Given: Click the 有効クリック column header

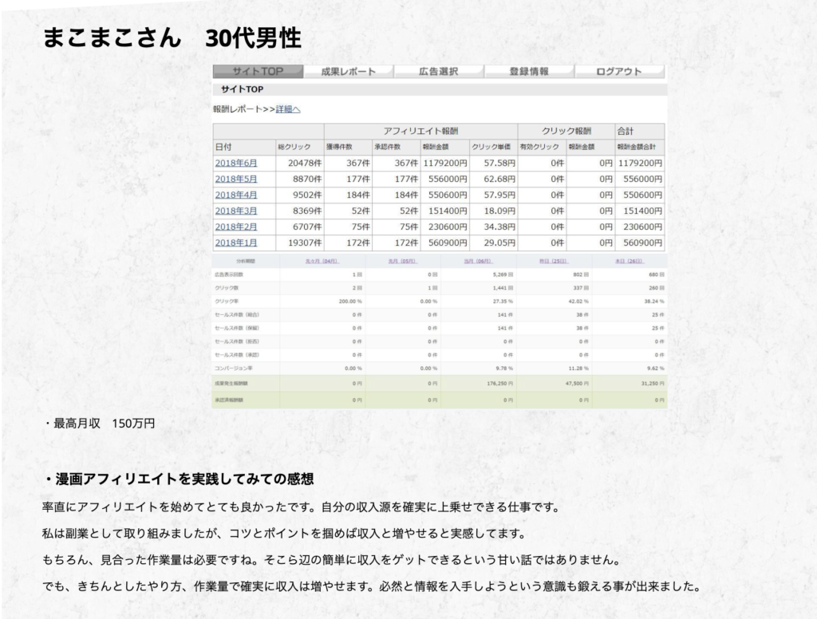Looking at the screenshot, I should pos(543,147).
